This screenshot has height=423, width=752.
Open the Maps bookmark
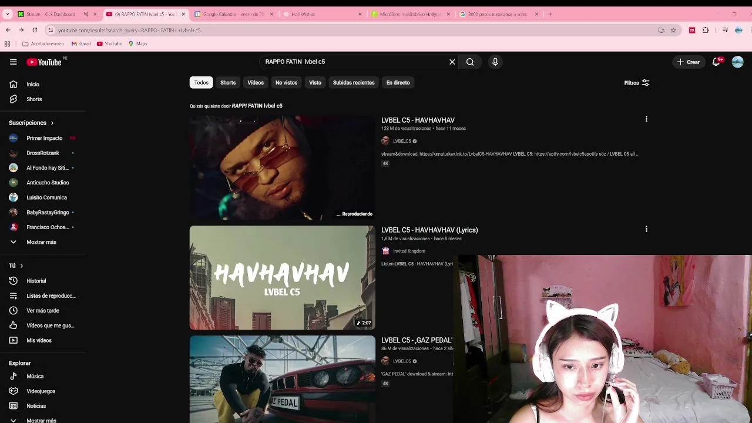pos(137,43)
